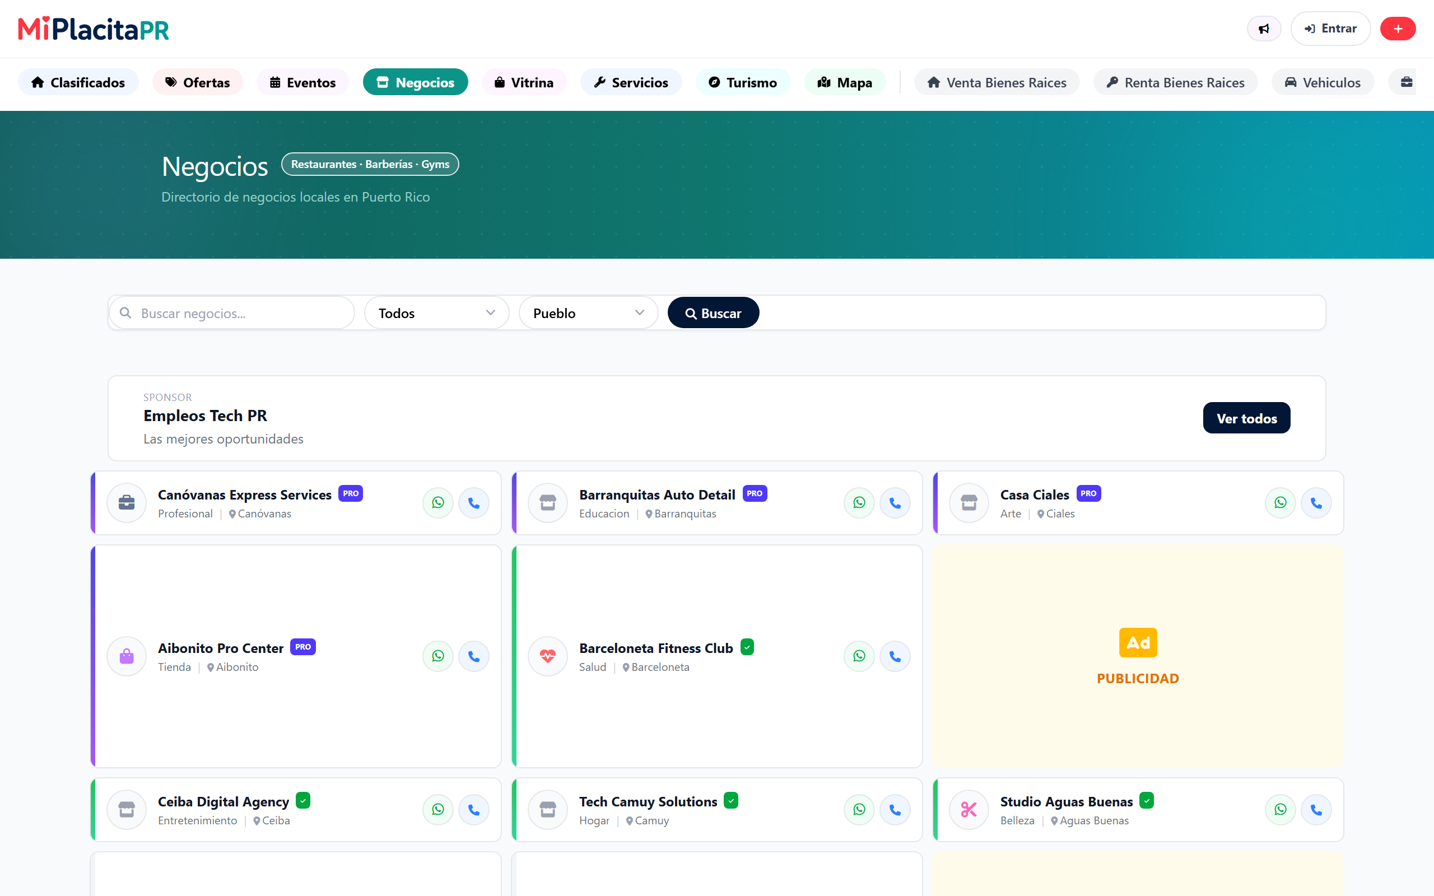
Task: Click the Restaurantes · Barberías · Gyms badge
Action: [x=370, y=164]
